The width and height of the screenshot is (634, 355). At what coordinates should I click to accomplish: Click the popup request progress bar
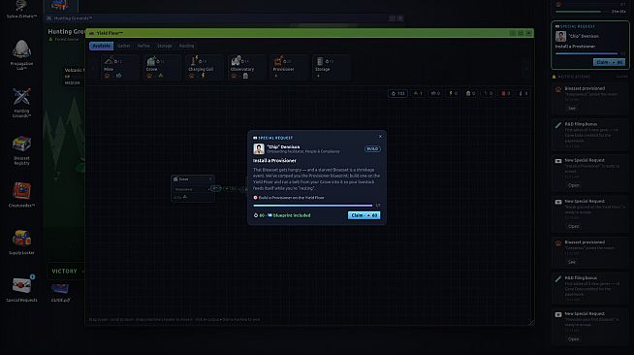(x=313, y=206)
